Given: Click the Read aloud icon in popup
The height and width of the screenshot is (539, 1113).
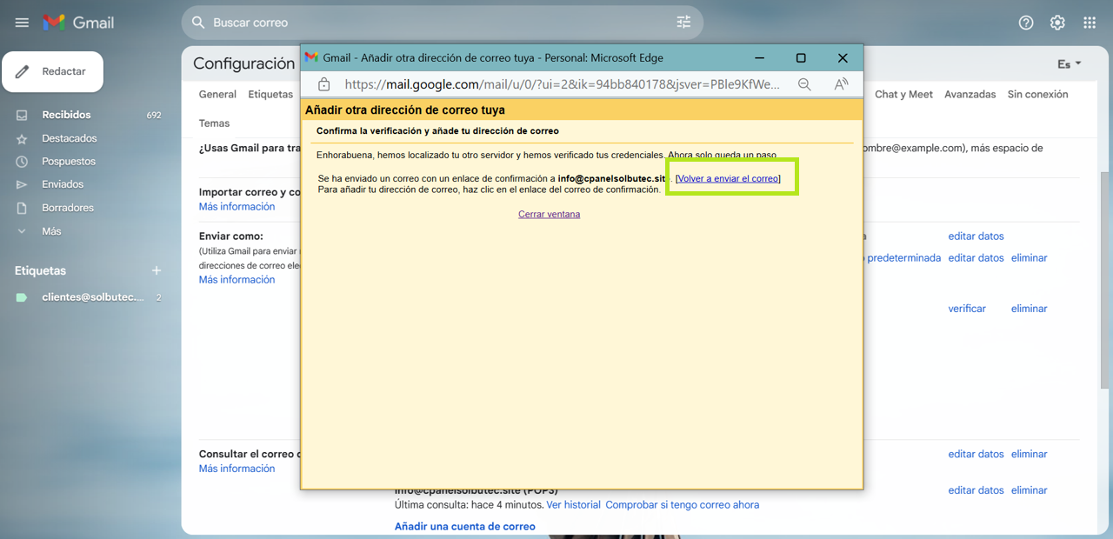Looking at the screenshot, I should pyautogui.click(x=841, y=84).
